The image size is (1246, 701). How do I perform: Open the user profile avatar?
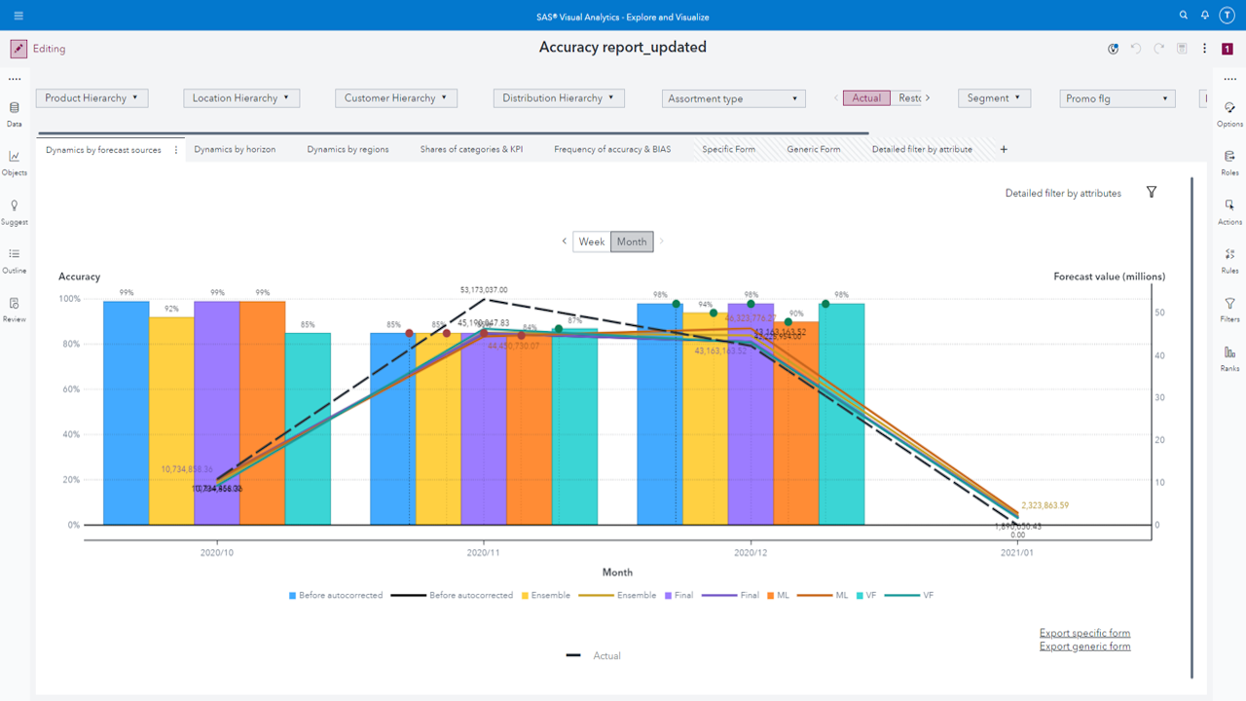[x=1228, y=16]
